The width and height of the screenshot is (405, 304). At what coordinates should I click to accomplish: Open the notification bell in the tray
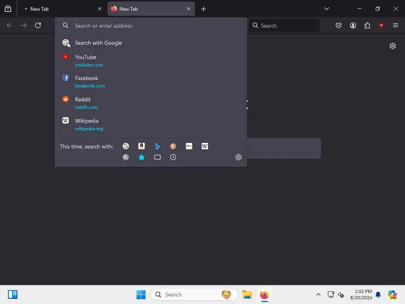378,294
